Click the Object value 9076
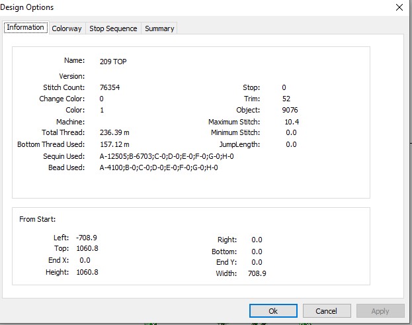412x325 pixels. tap(290, 110)
